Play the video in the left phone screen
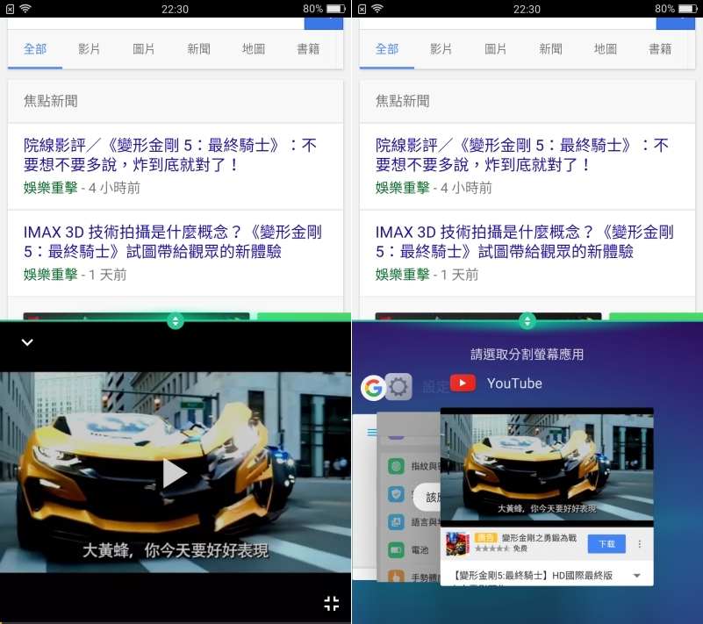Image resolution: width=703 pixels, height=624 pixels. pyautogui.click(x=176, y=473)
